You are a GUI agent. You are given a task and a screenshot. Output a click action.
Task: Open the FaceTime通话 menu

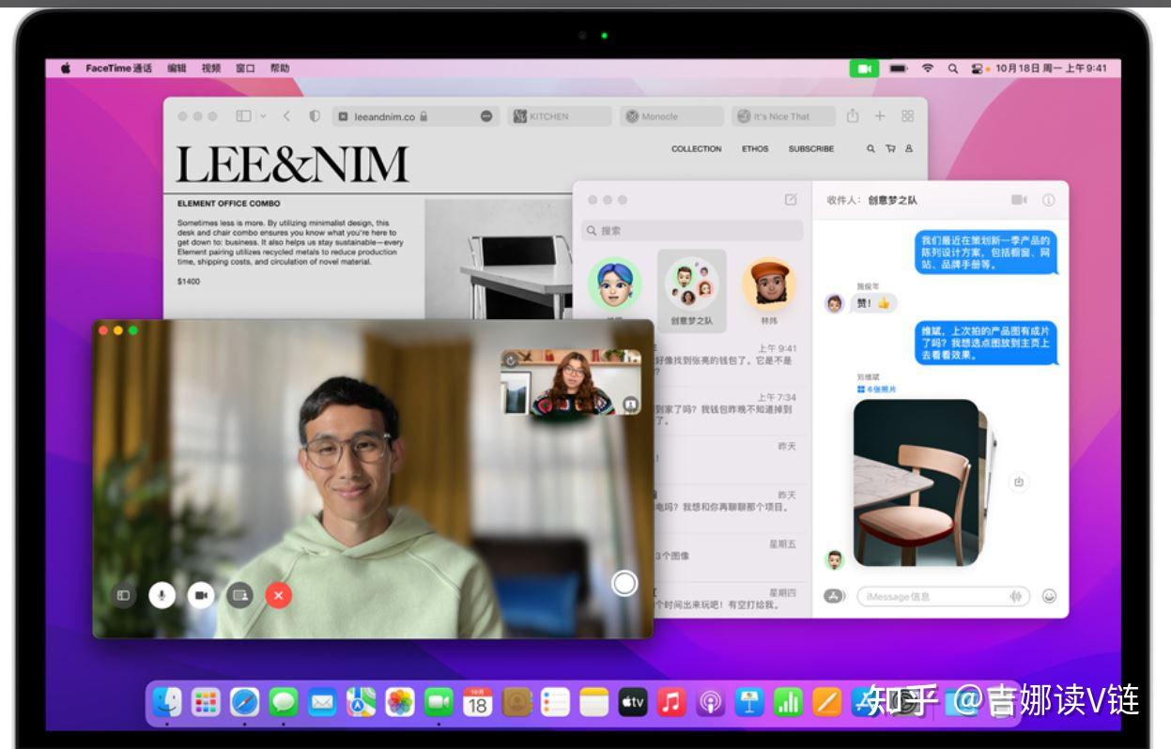click(118, 69)
